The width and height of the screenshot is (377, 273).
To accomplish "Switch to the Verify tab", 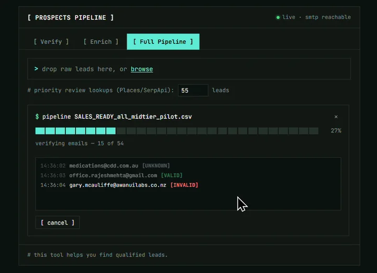I will tap(51, 42).
